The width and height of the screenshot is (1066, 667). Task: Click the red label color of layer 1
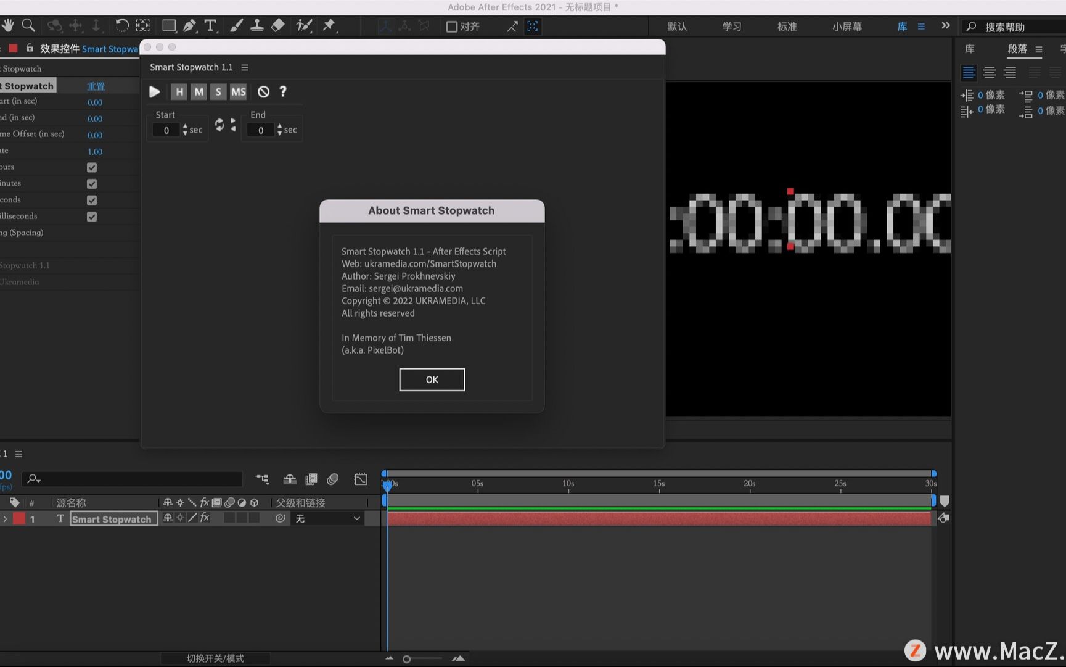[19, 519]
